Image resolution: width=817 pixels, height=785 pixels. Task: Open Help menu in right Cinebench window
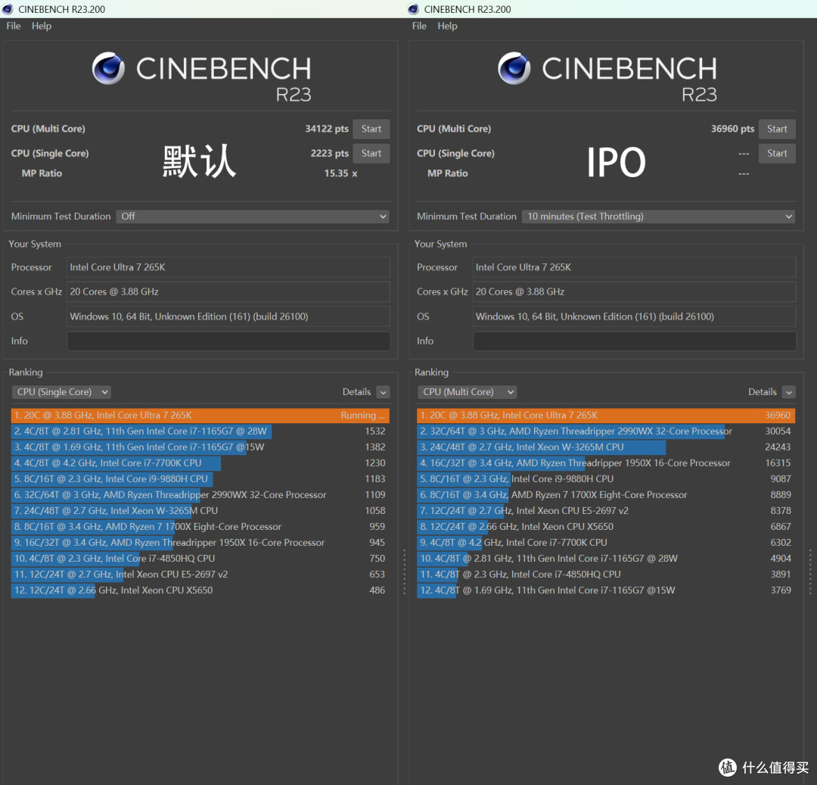(447, 26)
